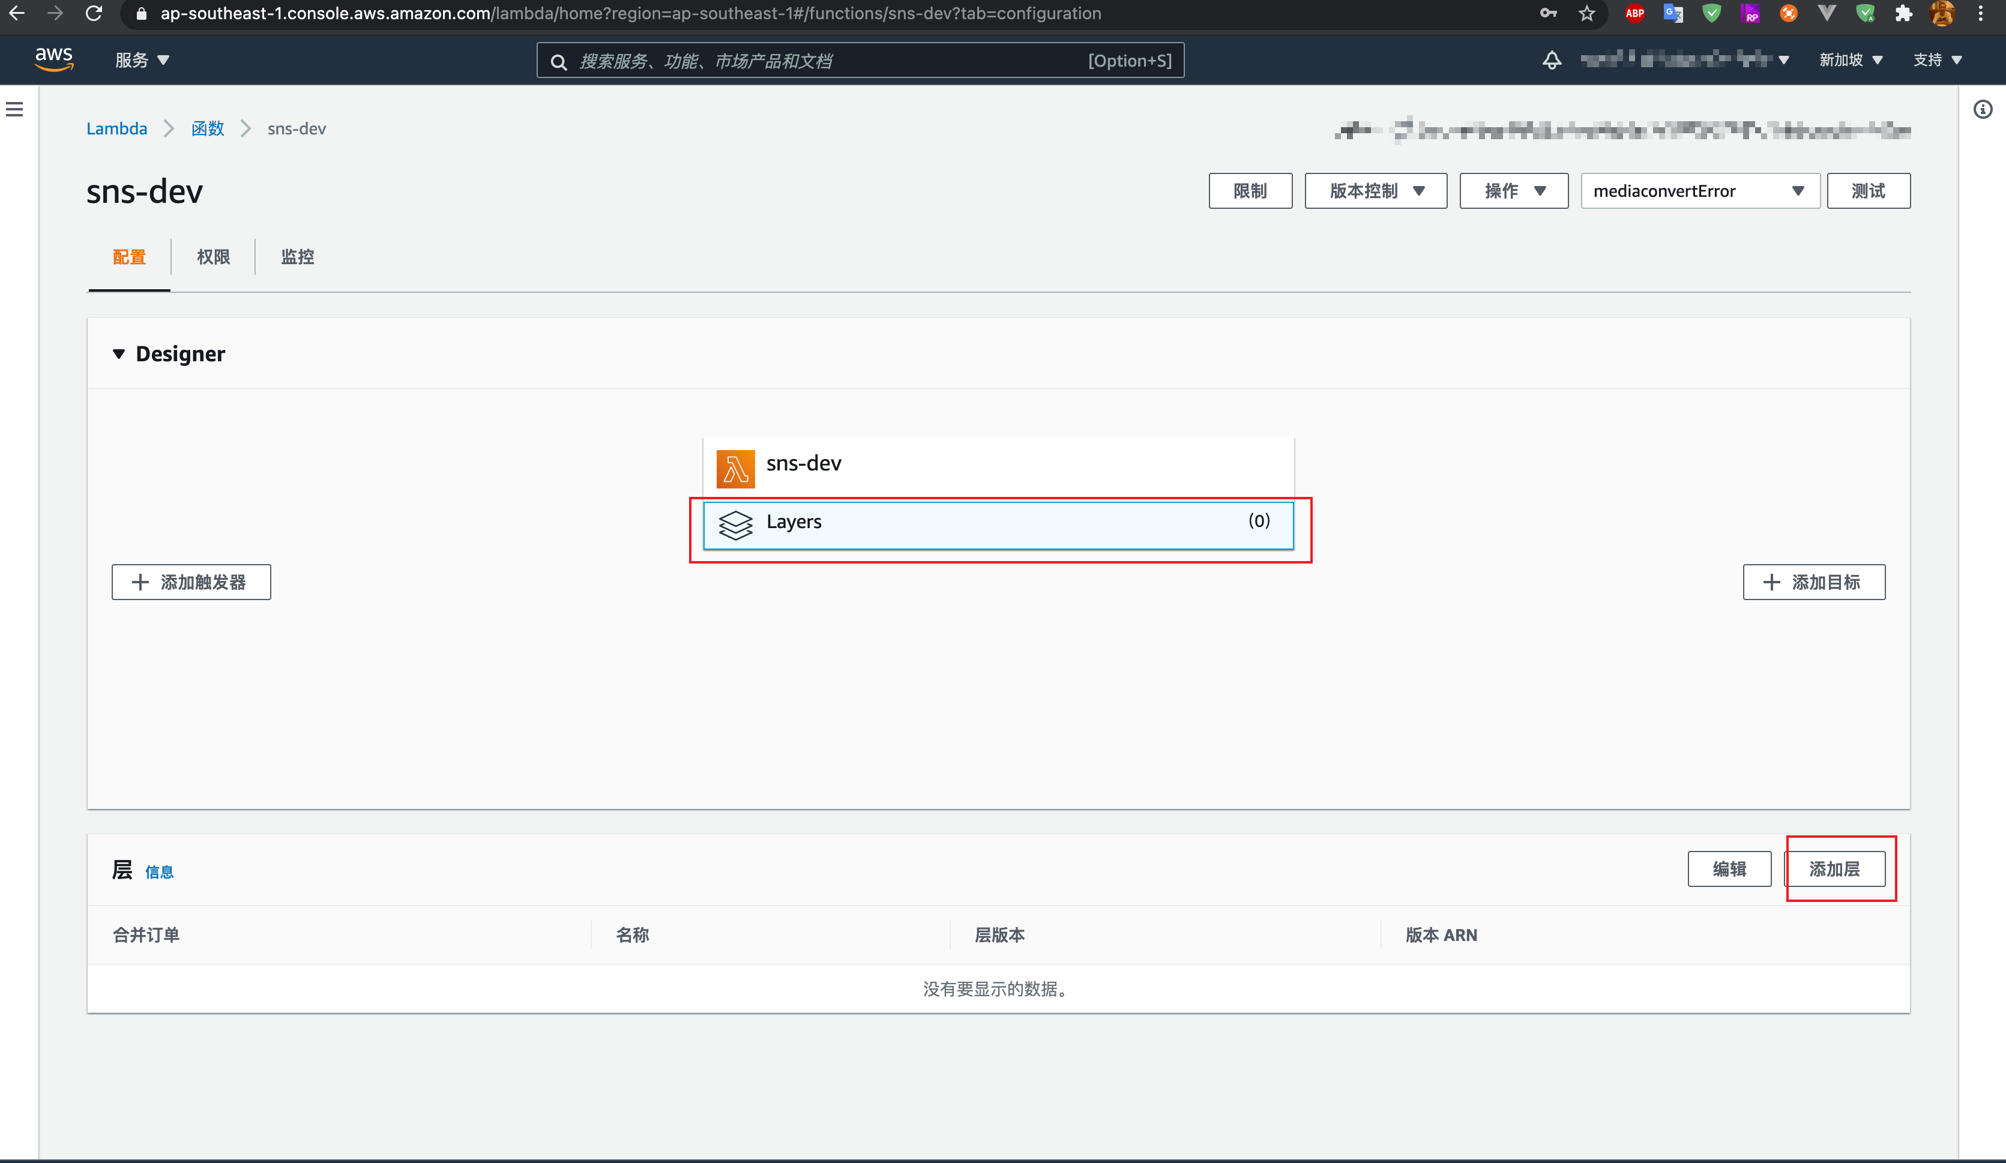This screenshot has height=1163, width=2006.
Task: Switch to the 监控 tab
Action: click(297, 256)
